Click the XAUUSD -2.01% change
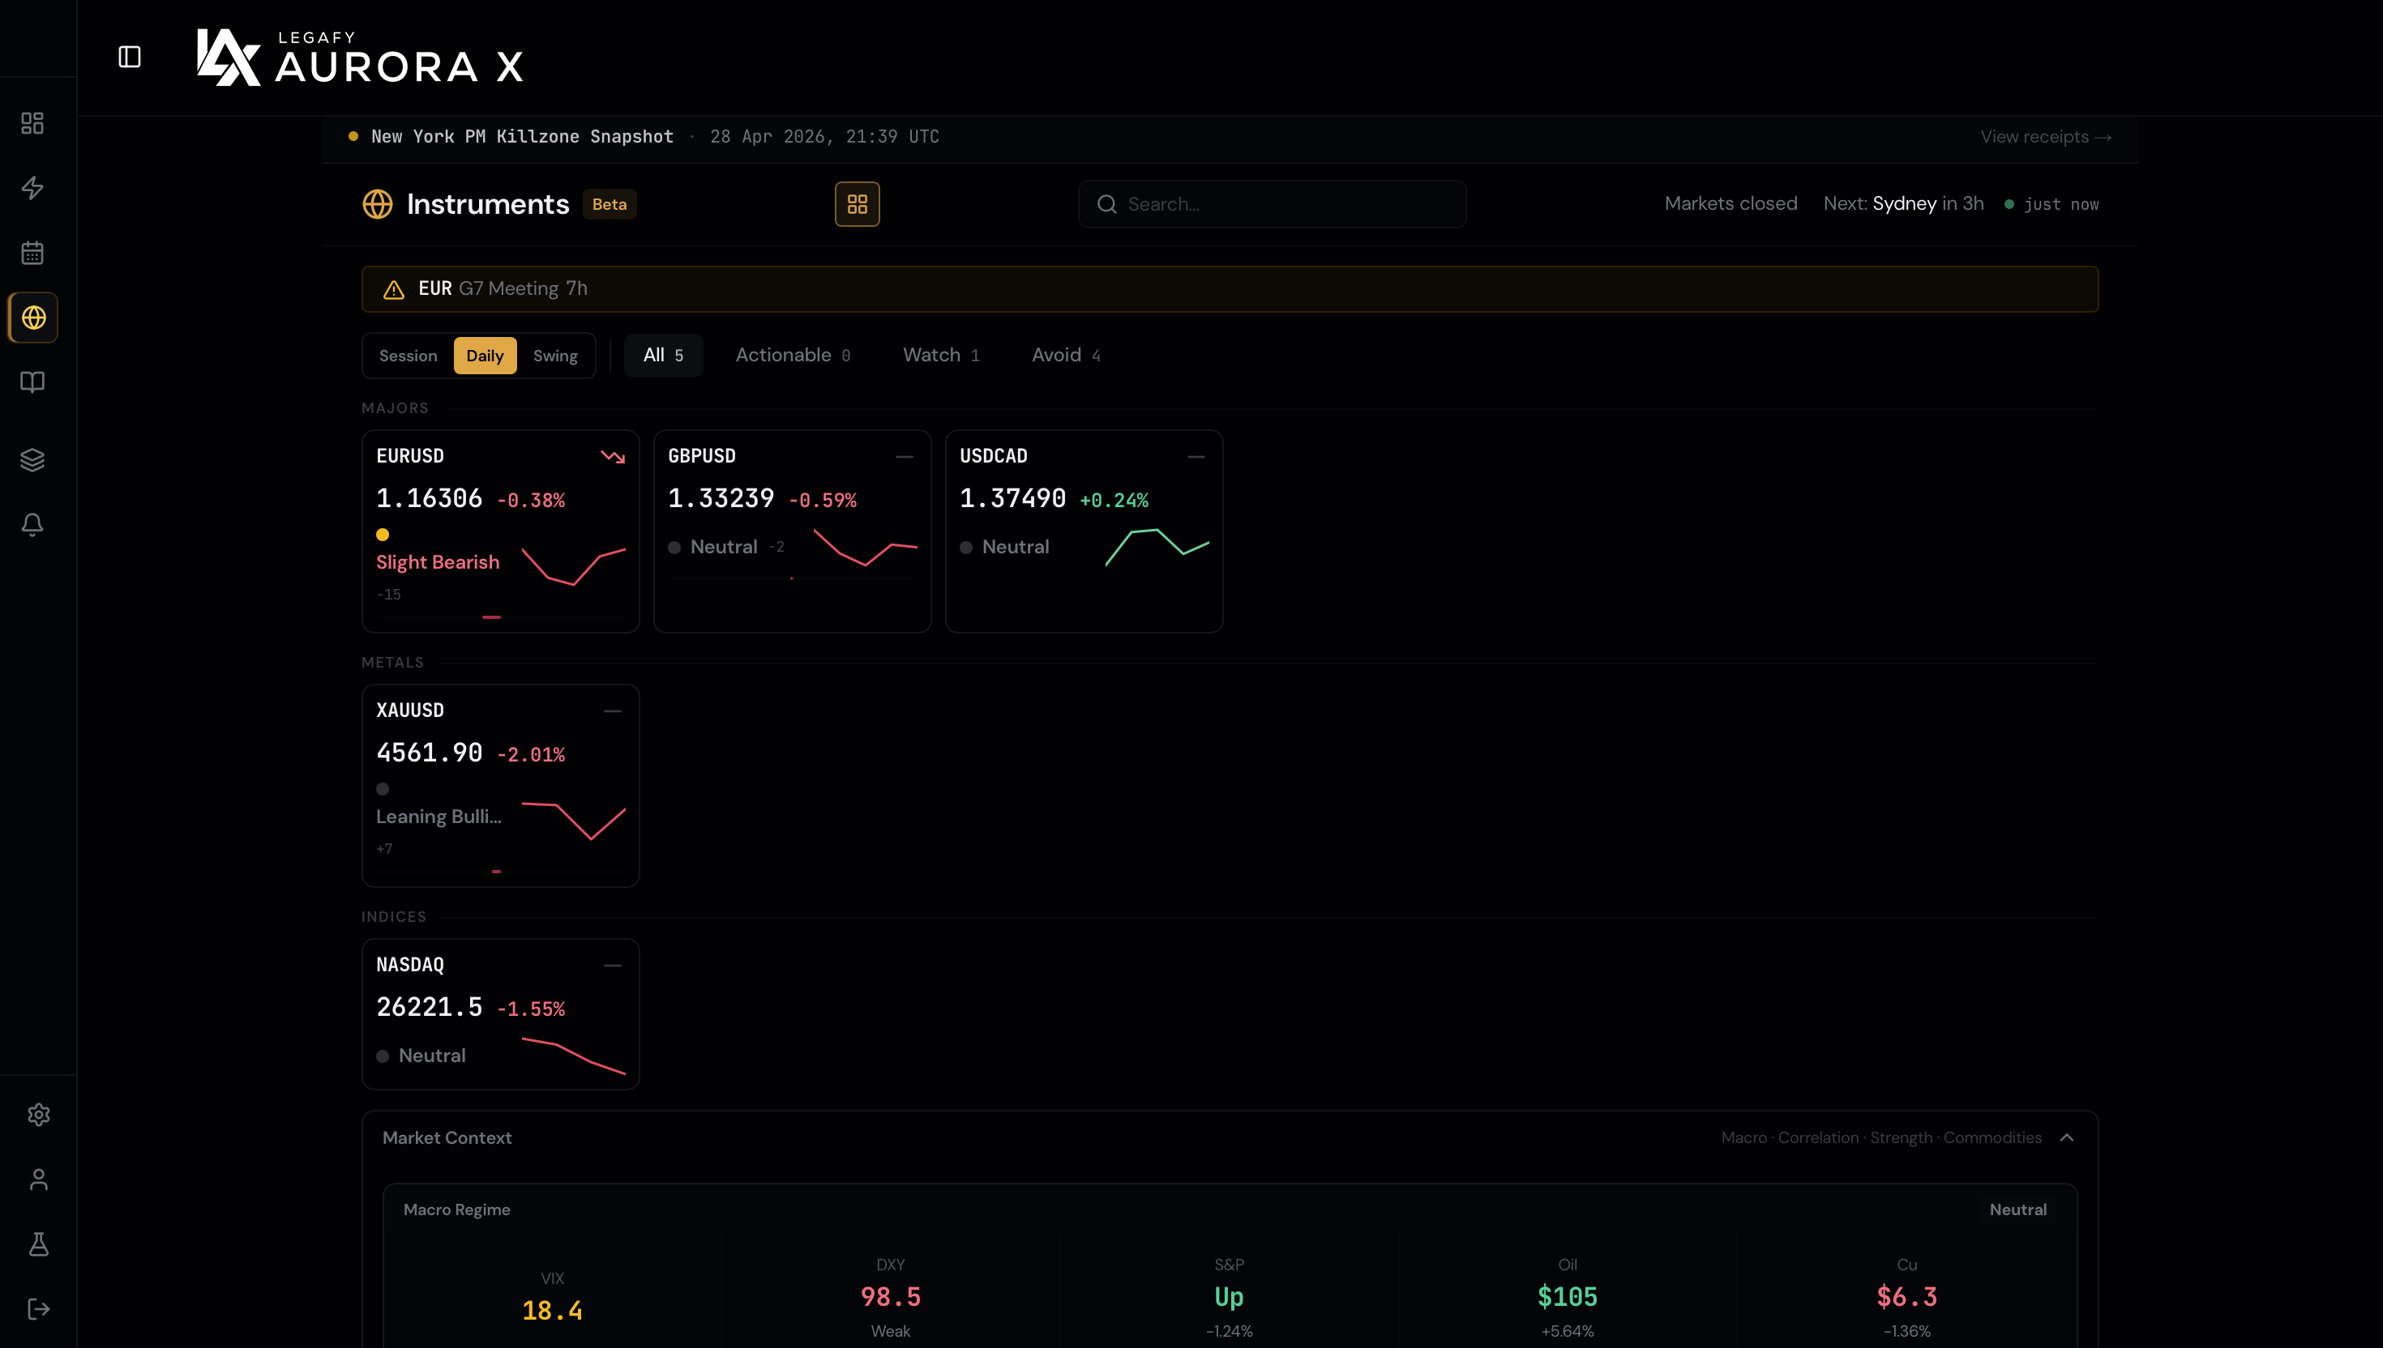Viewport: 2383px width, 1348px height. point(531,756)
